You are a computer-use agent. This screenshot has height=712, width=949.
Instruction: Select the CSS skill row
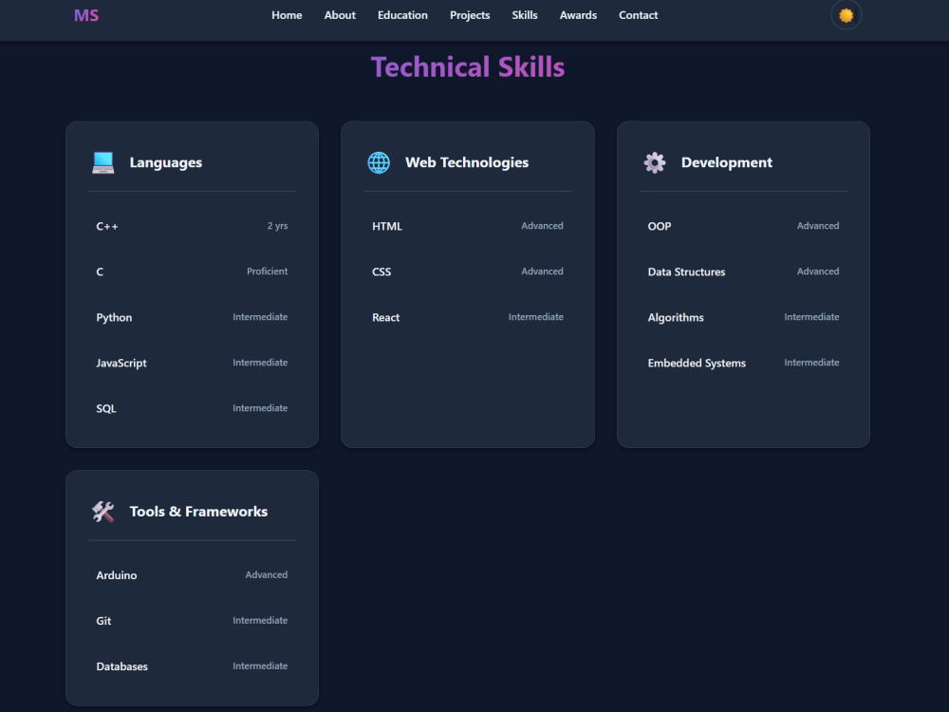[467, 272]
